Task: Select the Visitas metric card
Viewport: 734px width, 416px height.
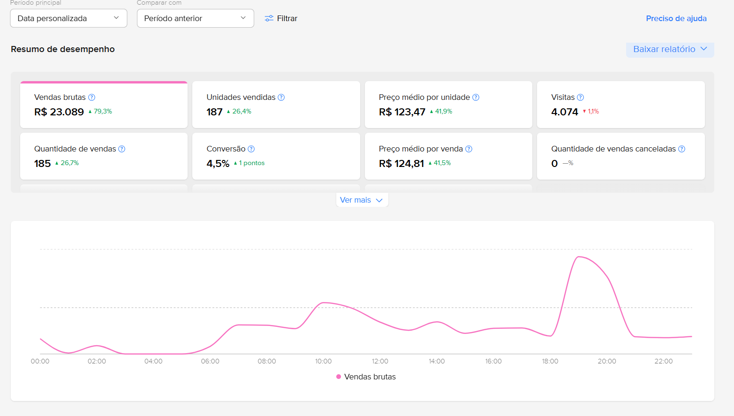Action: click(x=620, y=105)
